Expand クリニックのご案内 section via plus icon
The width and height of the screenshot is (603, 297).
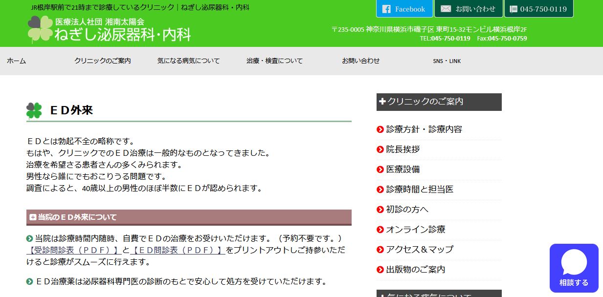tap(382, 102)
